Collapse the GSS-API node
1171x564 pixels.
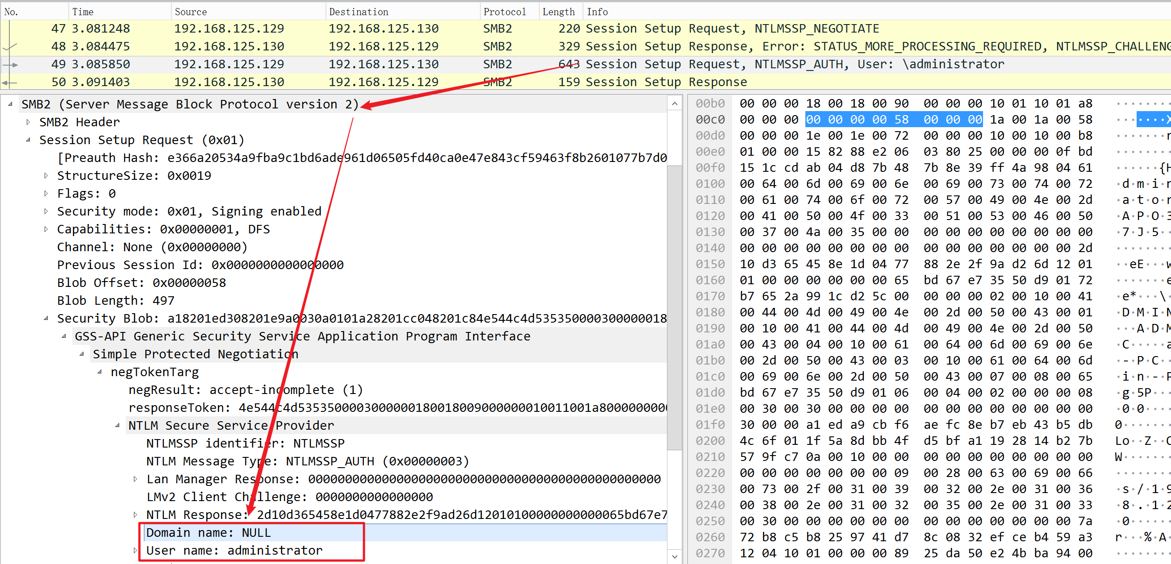(64, 336)
